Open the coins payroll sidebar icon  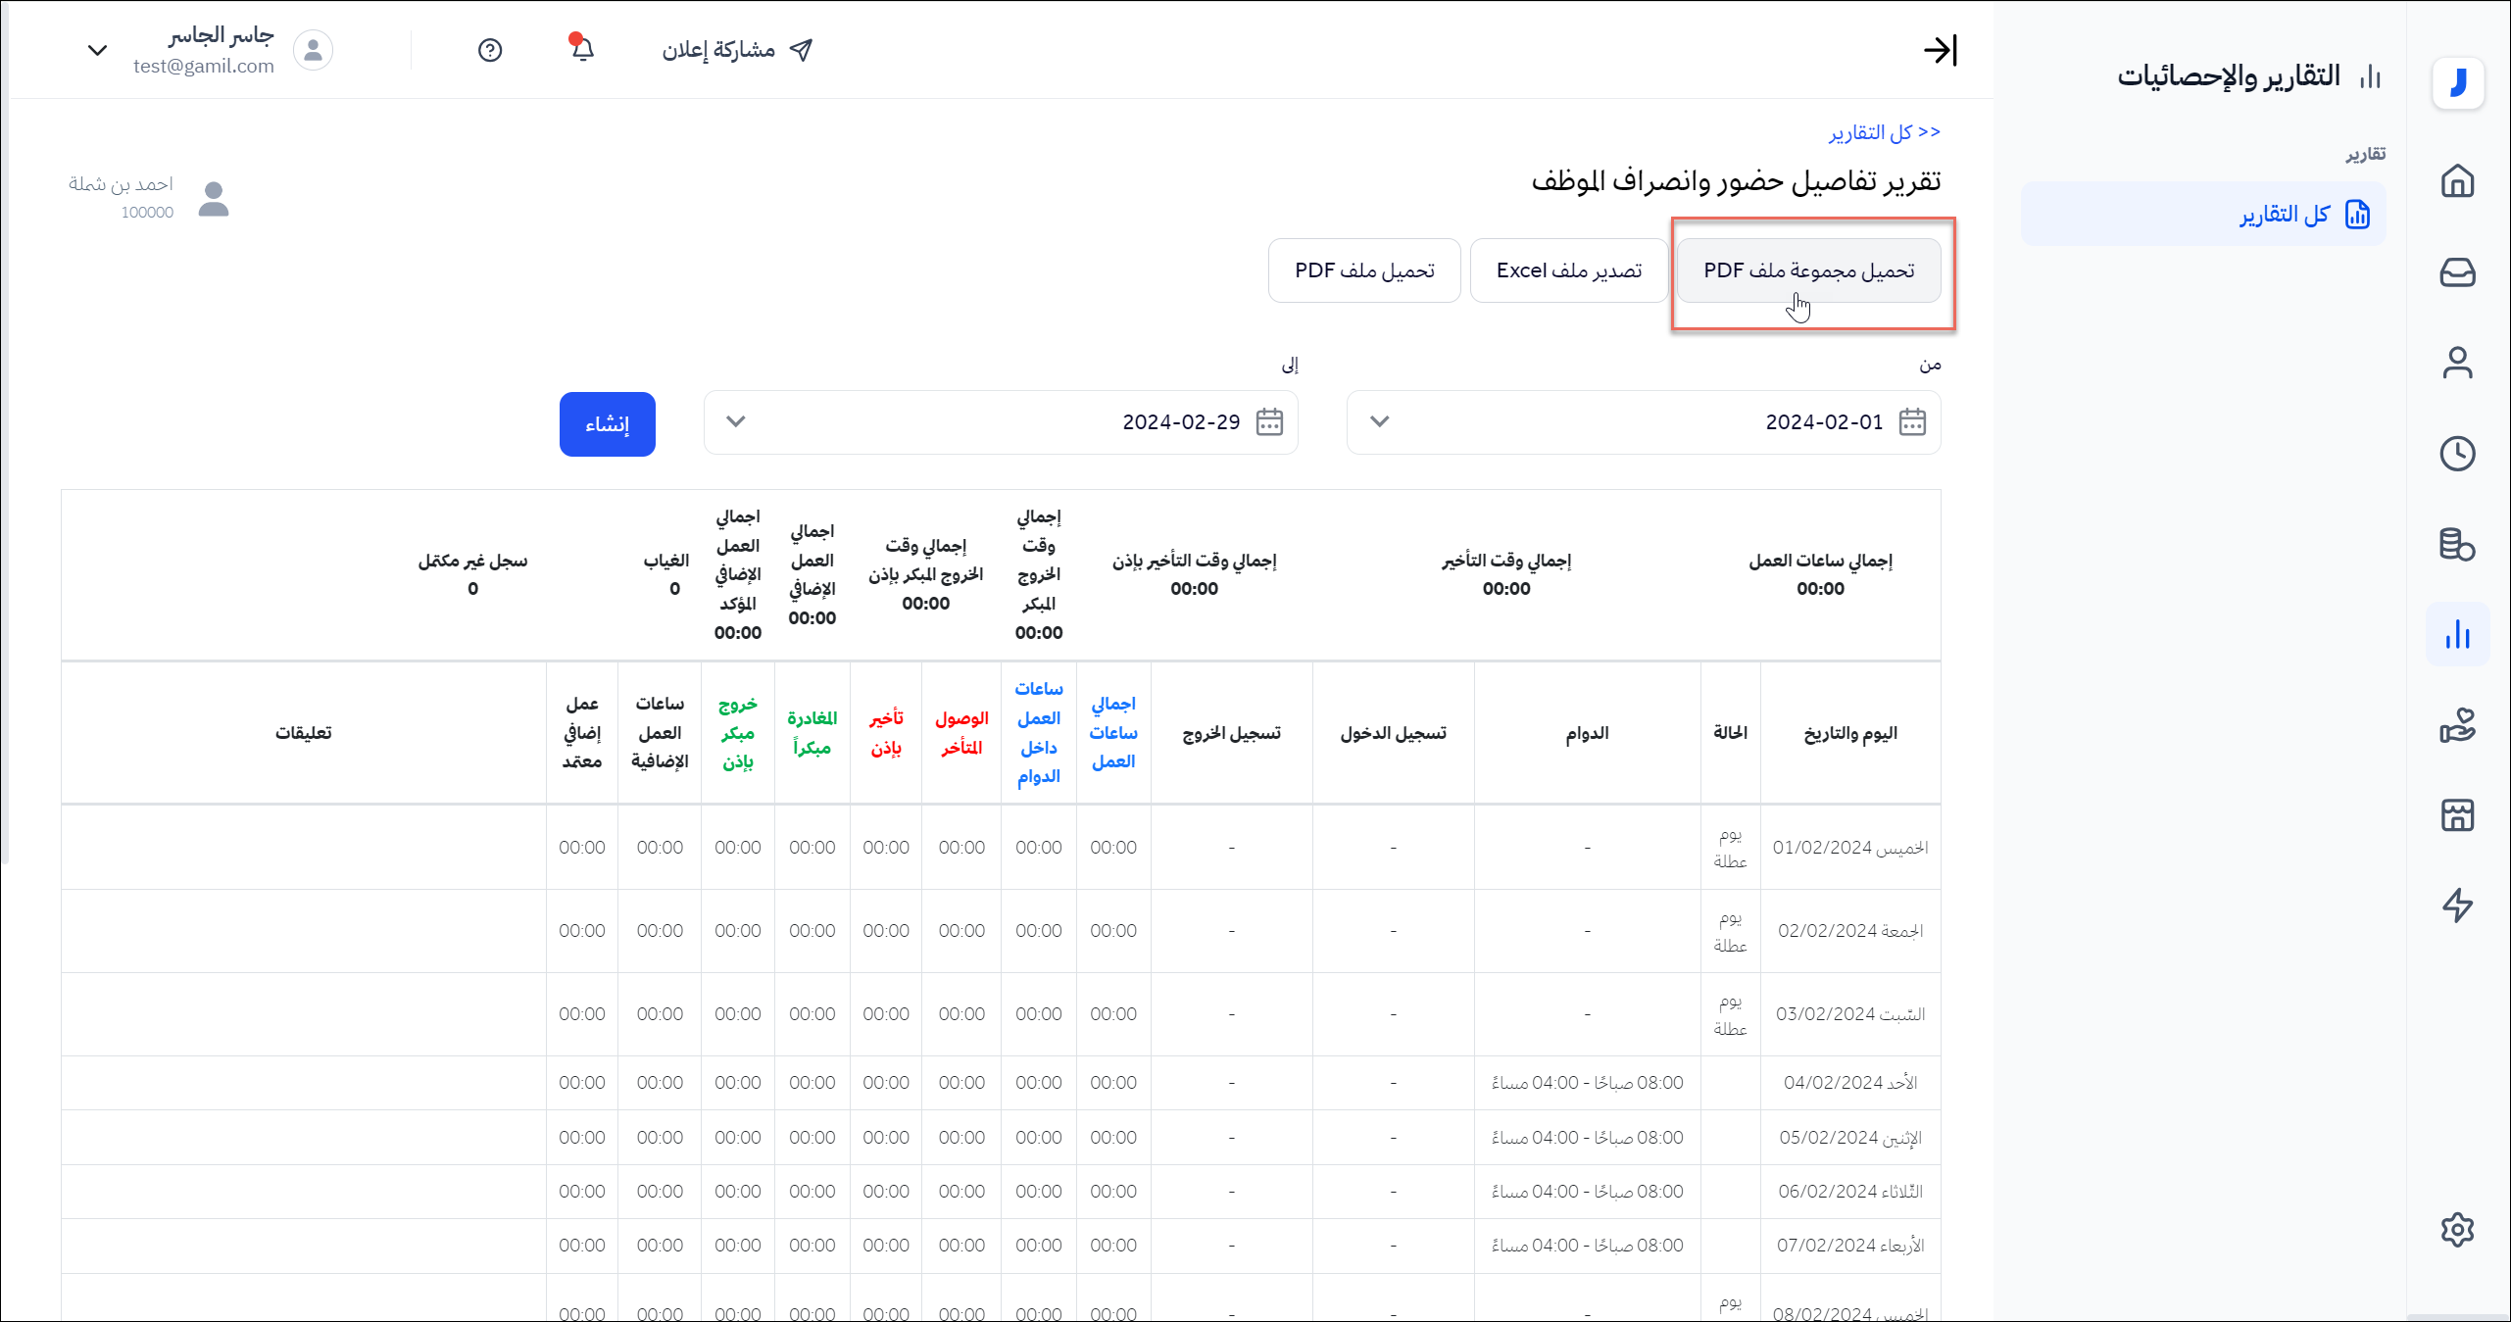pyautogui.click(x=2457, y=544)
